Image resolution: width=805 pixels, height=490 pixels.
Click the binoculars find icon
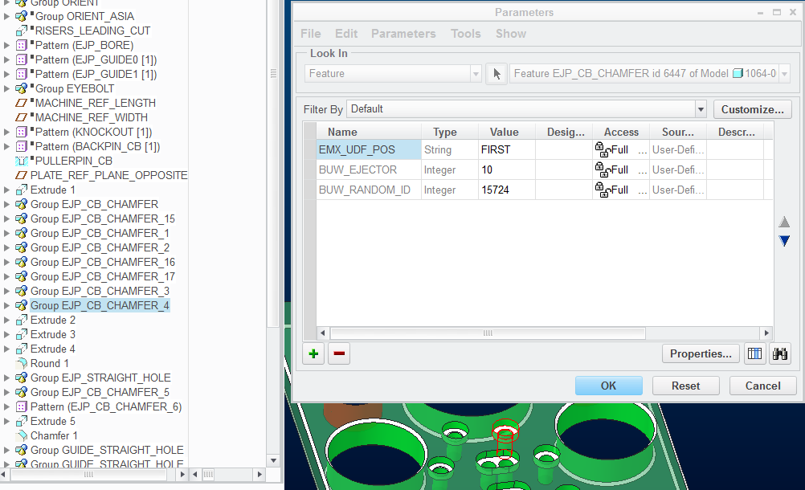pyautogui.click(x=780, y=353)
